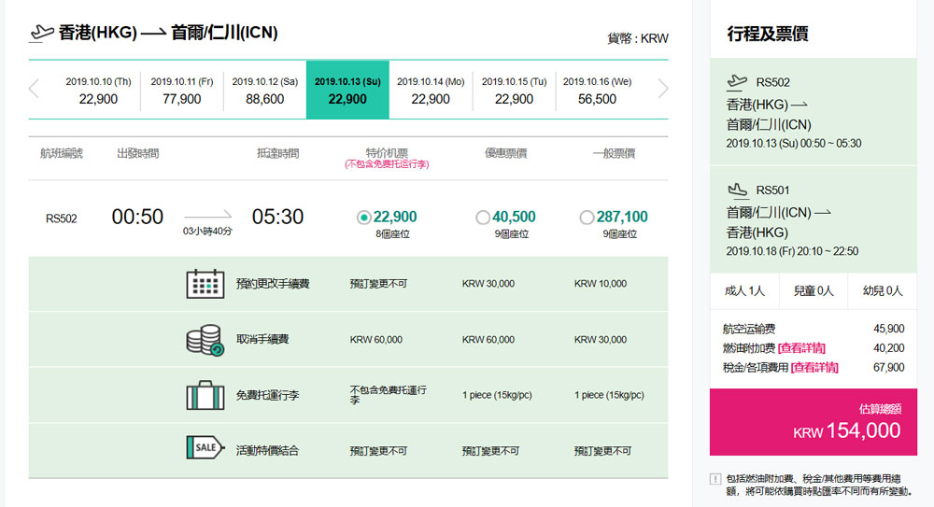Click the takeoff icon next to RS502 in itinerary
This screenshot has width=934, height=507.
click(737, 81)
